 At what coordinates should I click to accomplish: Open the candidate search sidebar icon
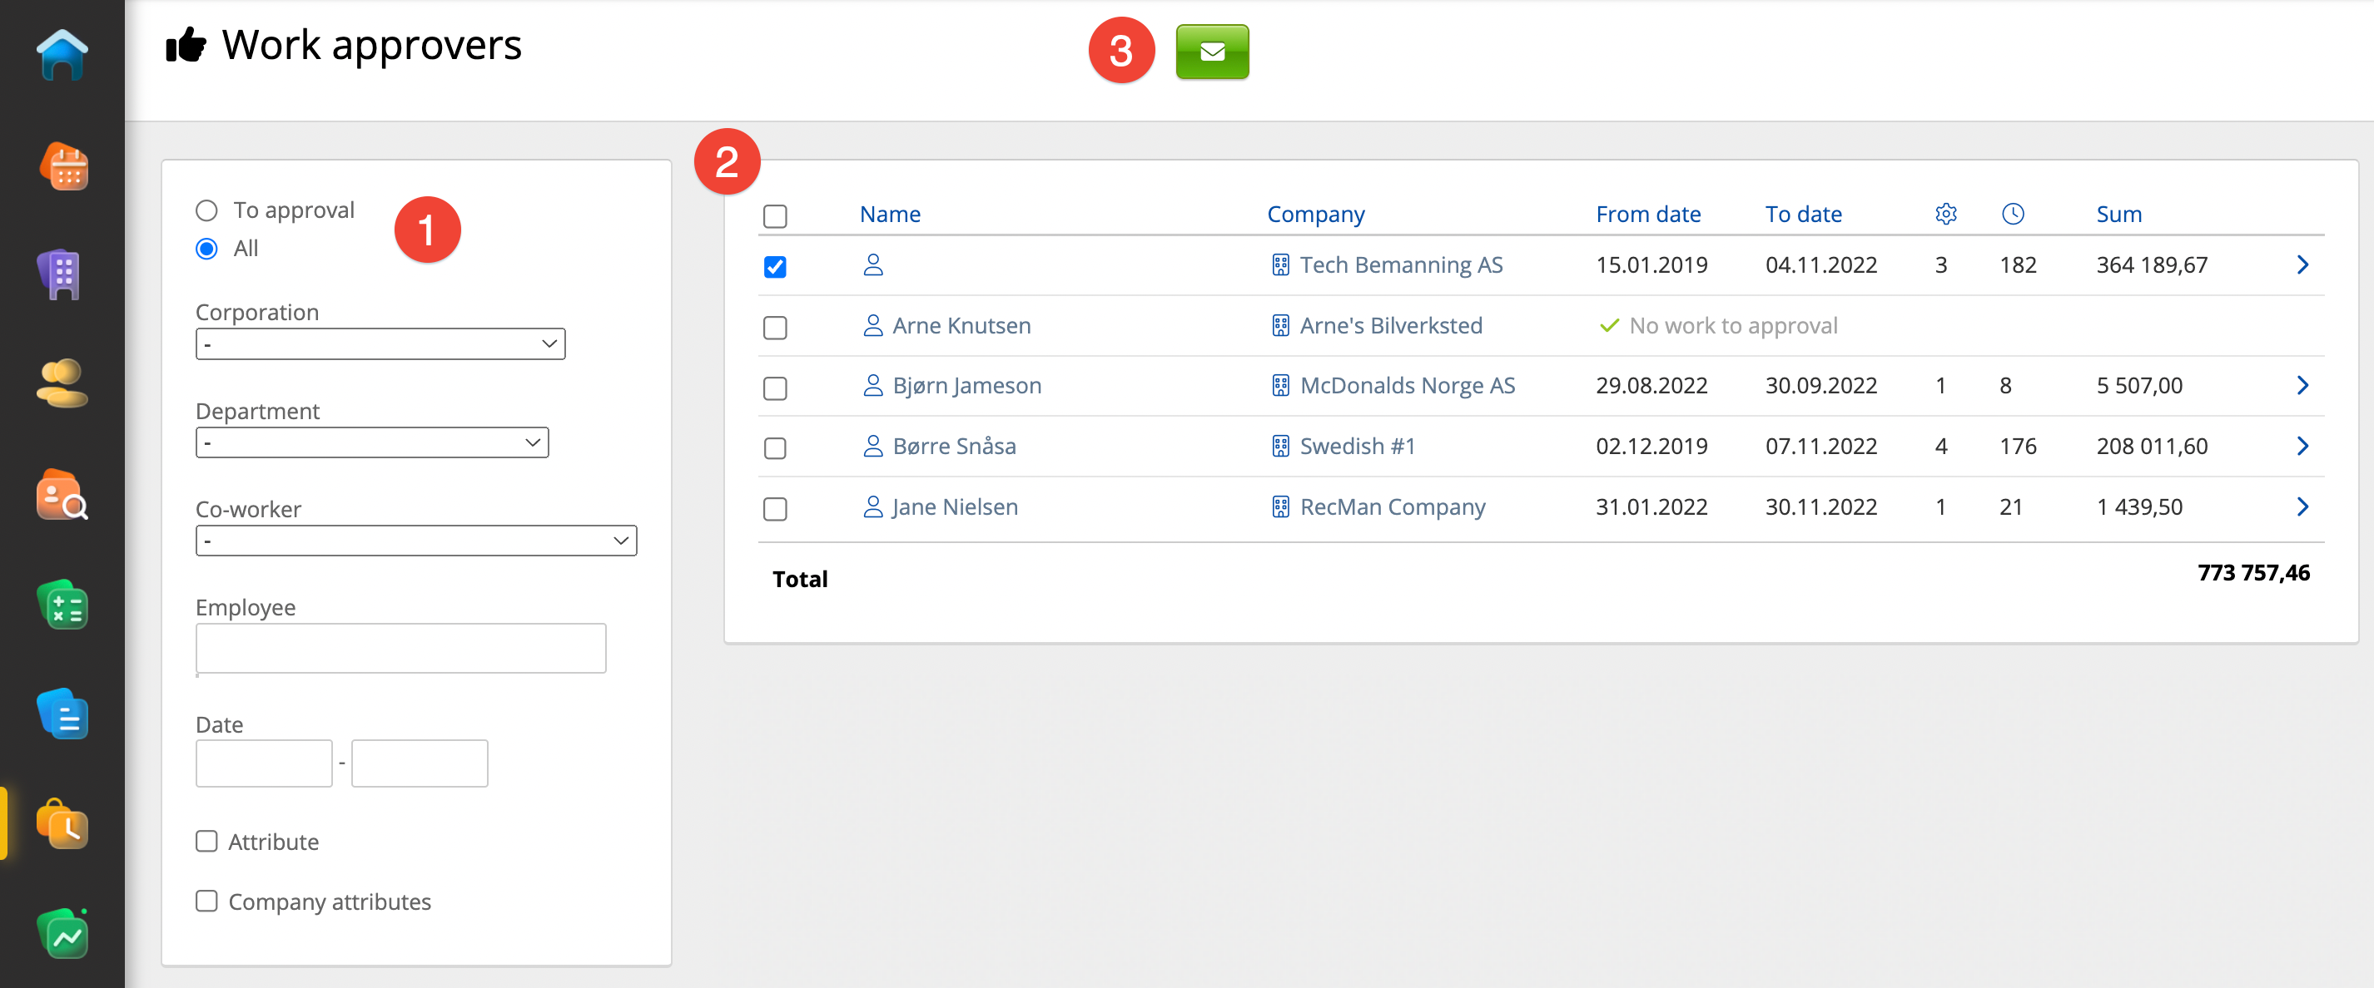[62, 496]
